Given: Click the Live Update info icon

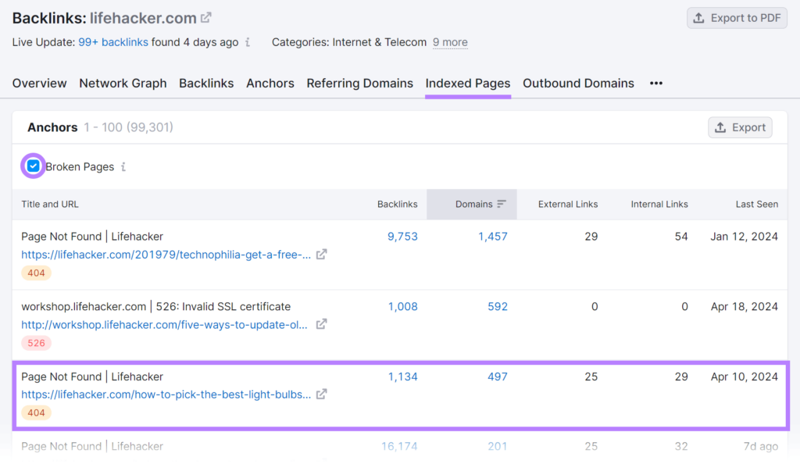Looking at the screenshot, I should click(248, 42).
